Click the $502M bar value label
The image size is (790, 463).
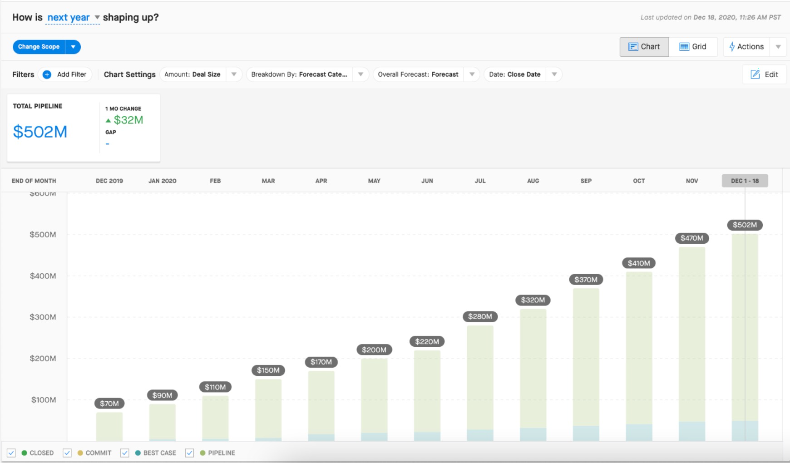coord(745,225)
